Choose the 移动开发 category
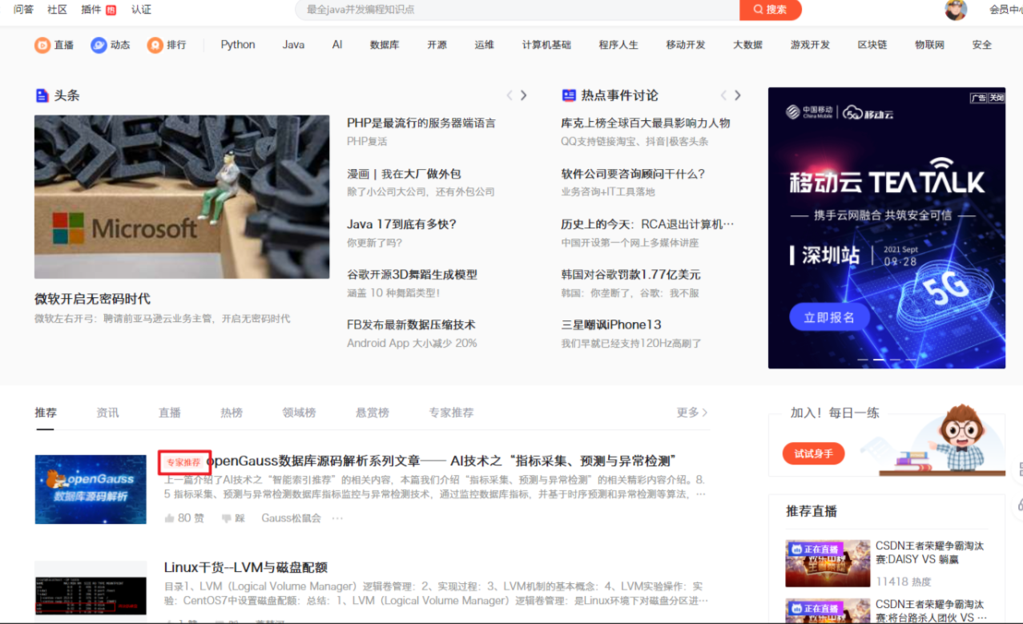This screenshot has height=624, width=1023. 686,45
